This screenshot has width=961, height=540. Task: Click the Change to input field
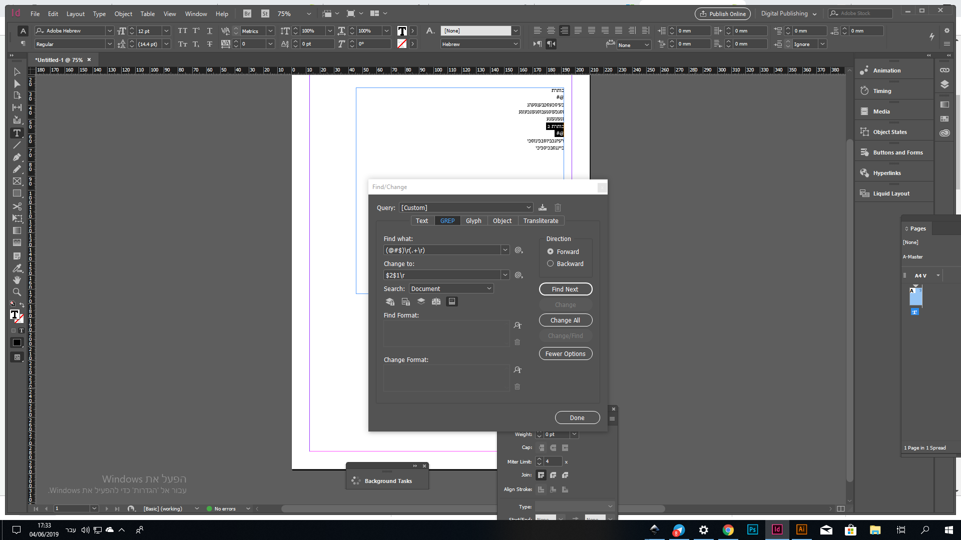point(441,275)
